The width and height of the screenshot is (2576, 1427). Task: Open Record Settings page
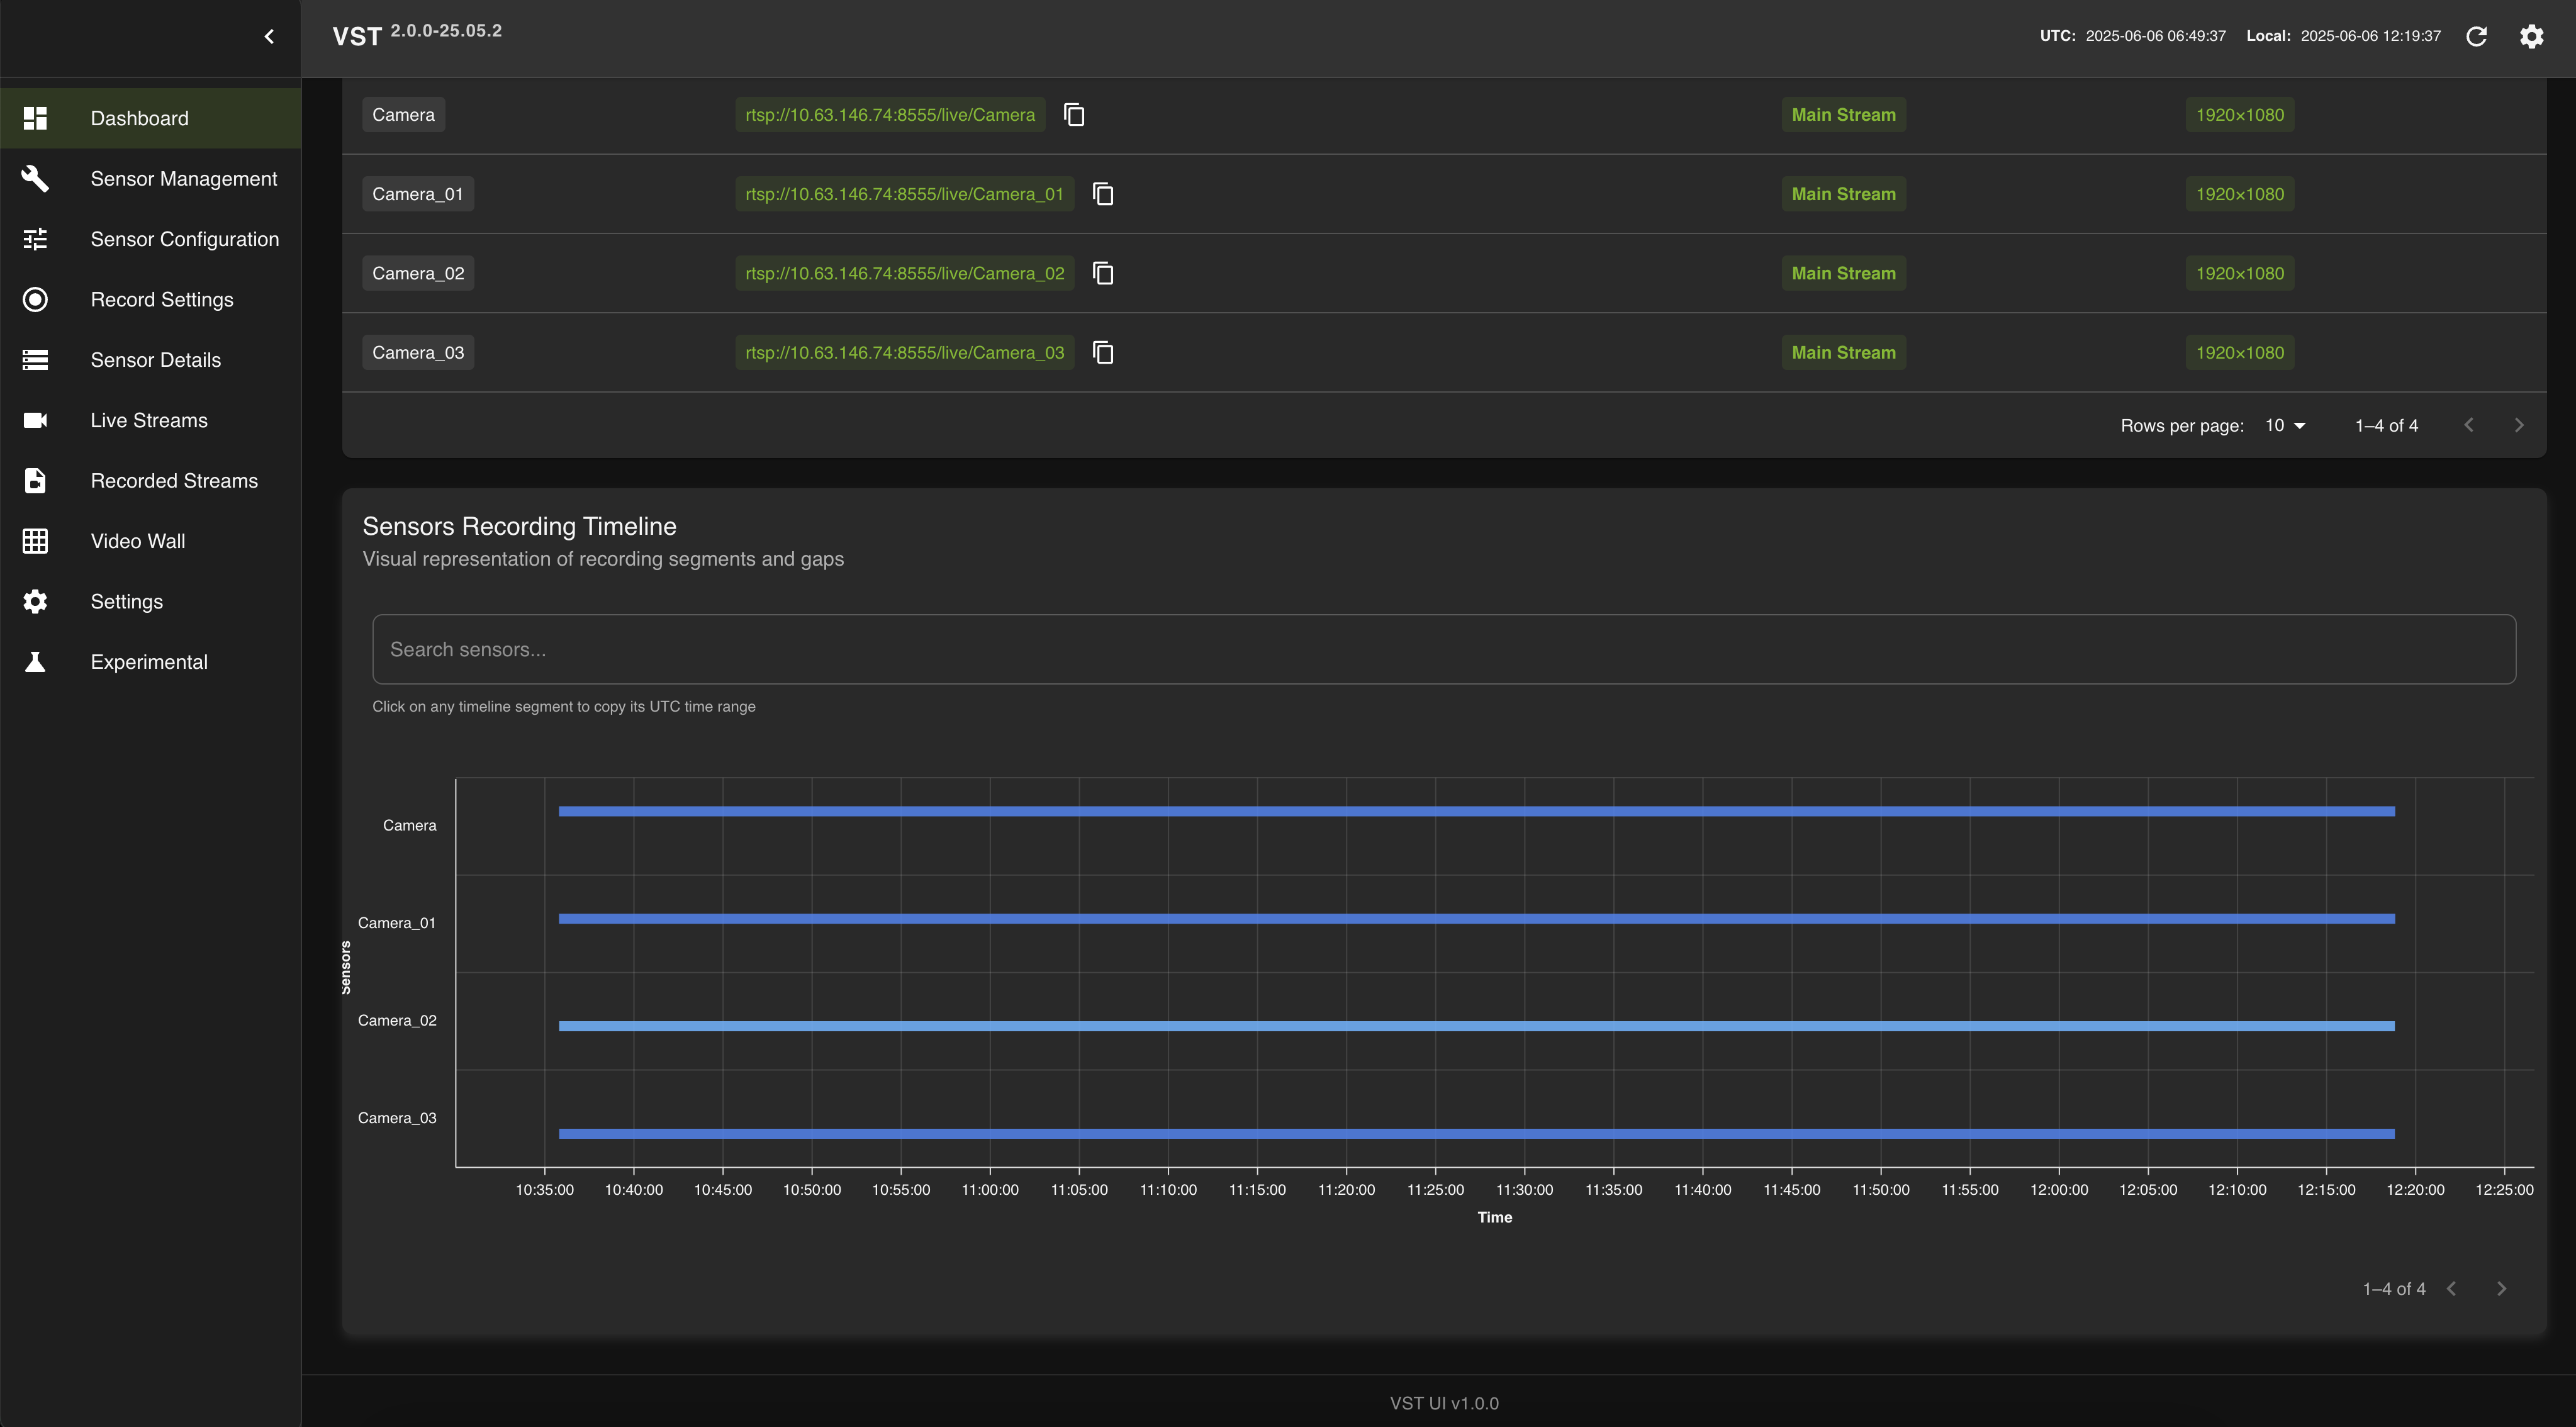click(162, 300)
